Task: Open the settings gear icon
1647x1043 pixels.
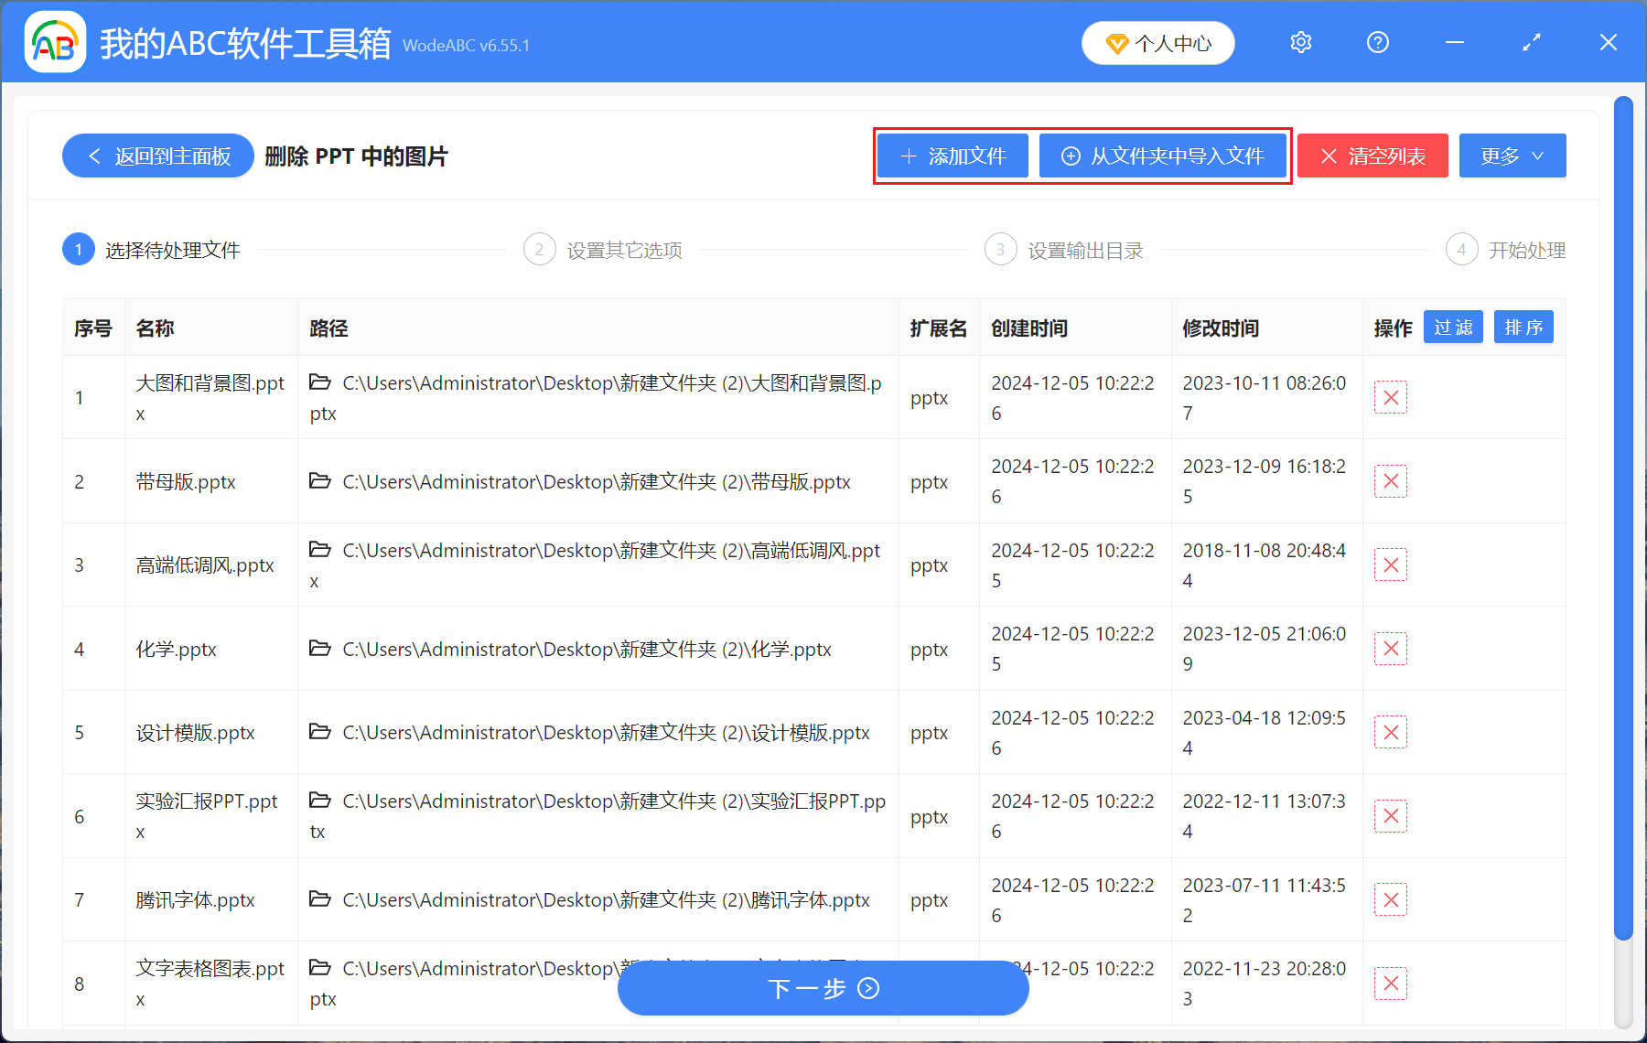Action: [x=1300, y=42]
